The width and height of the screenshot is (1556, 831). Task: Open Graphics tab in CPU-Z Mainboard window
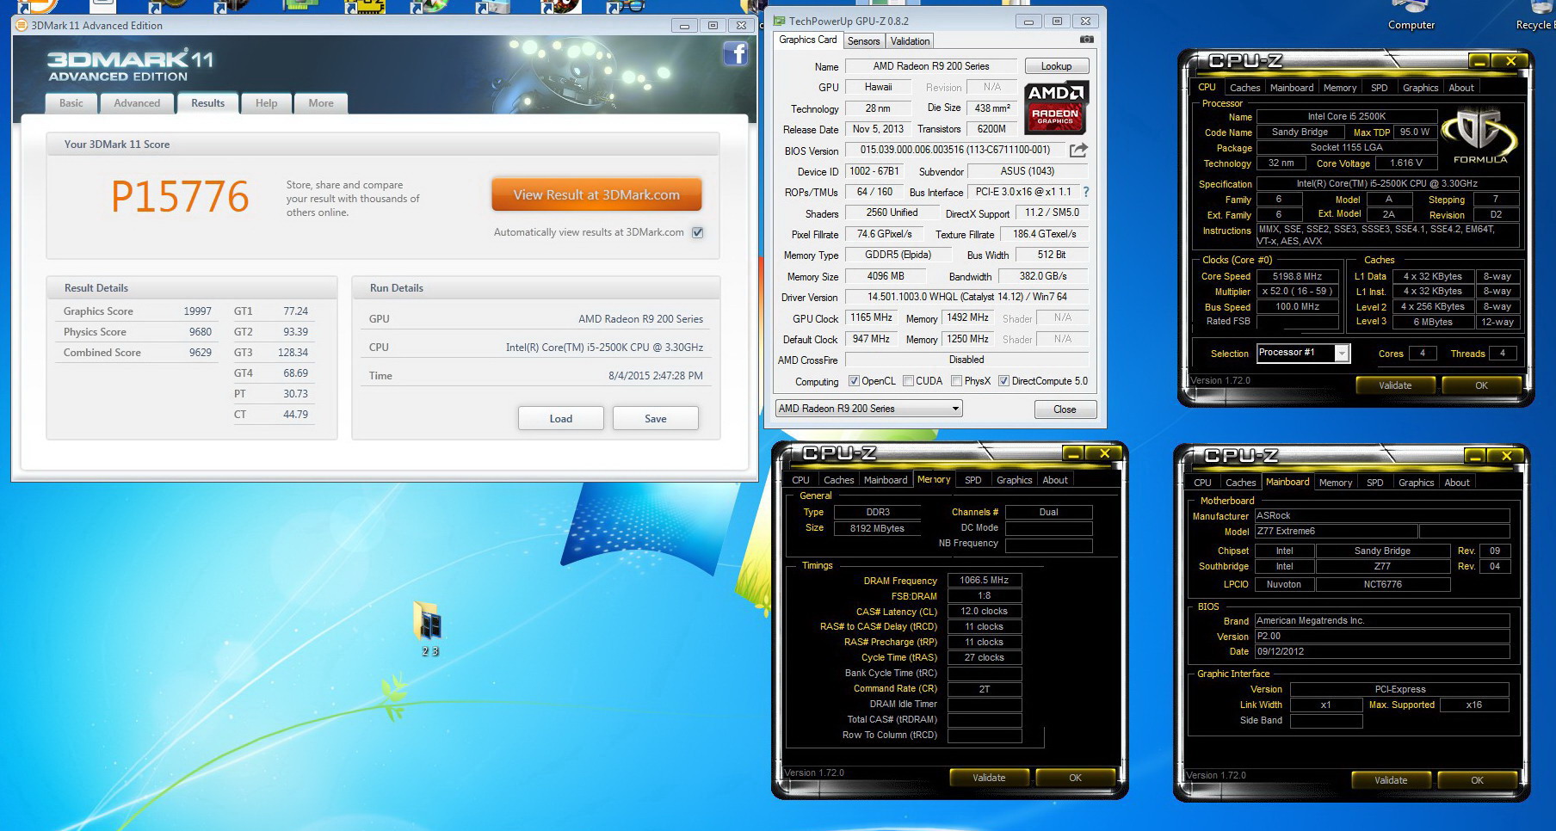(x=1416, y=483)
